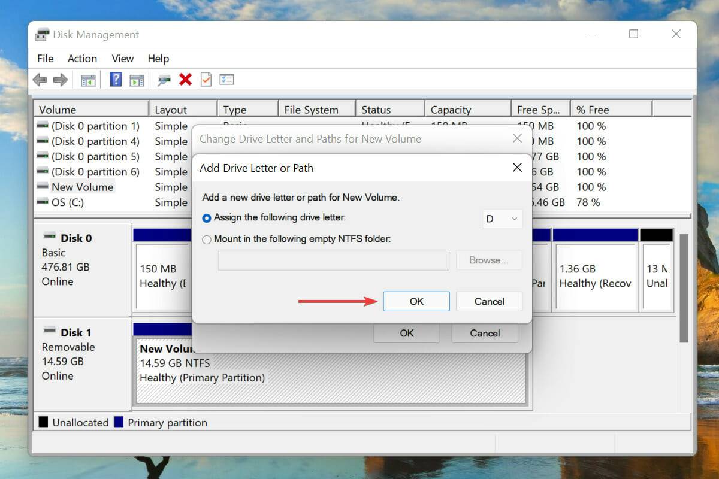
Task: Click the vertical scrollbar in disk pane
Action: pyautogui.click(x=684, y=287)
